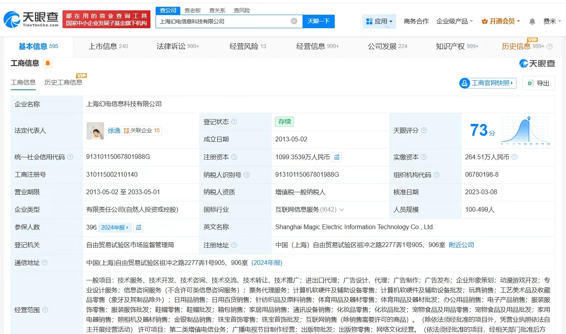
Task: Click the 73分 score value
Action: pyautogui.click(x=482, y=130)
